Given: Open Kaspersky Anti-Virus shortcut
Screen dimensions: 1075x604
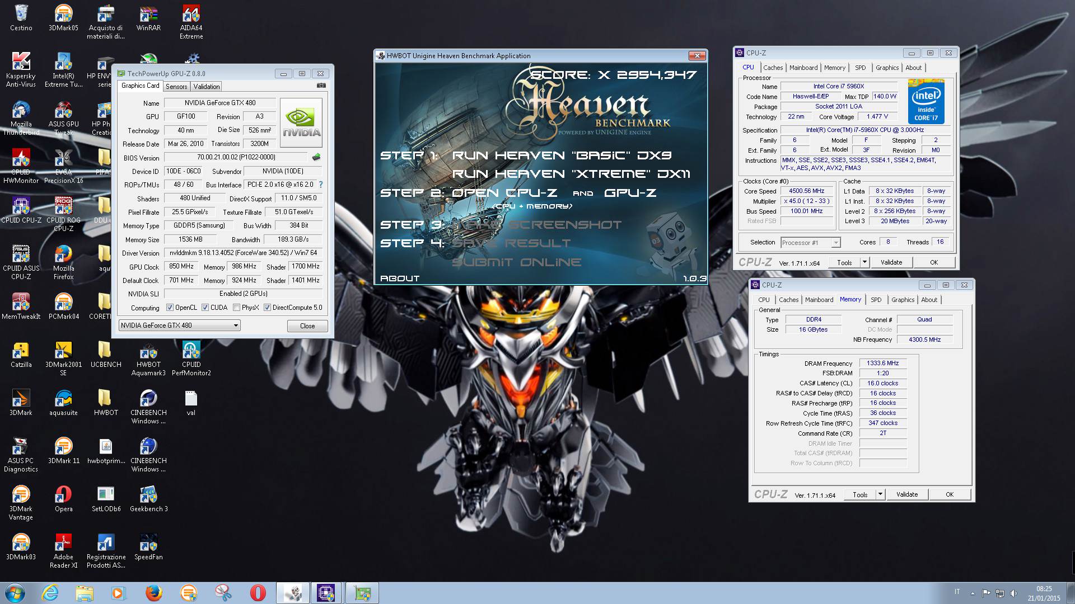Looking at the screenshot, I should pyautogui.click(x=21, y=69).
